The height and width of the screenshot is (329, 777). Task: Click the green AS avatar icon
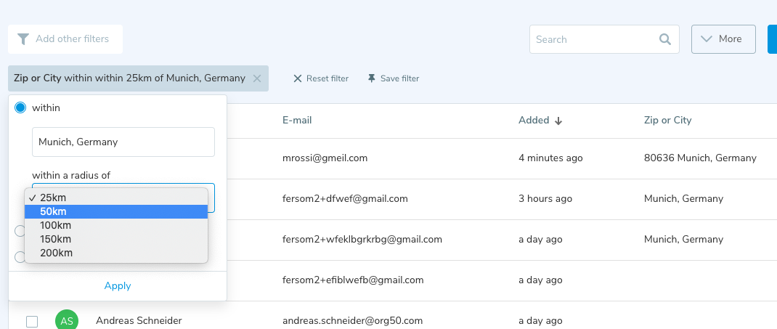click(67, 320)
